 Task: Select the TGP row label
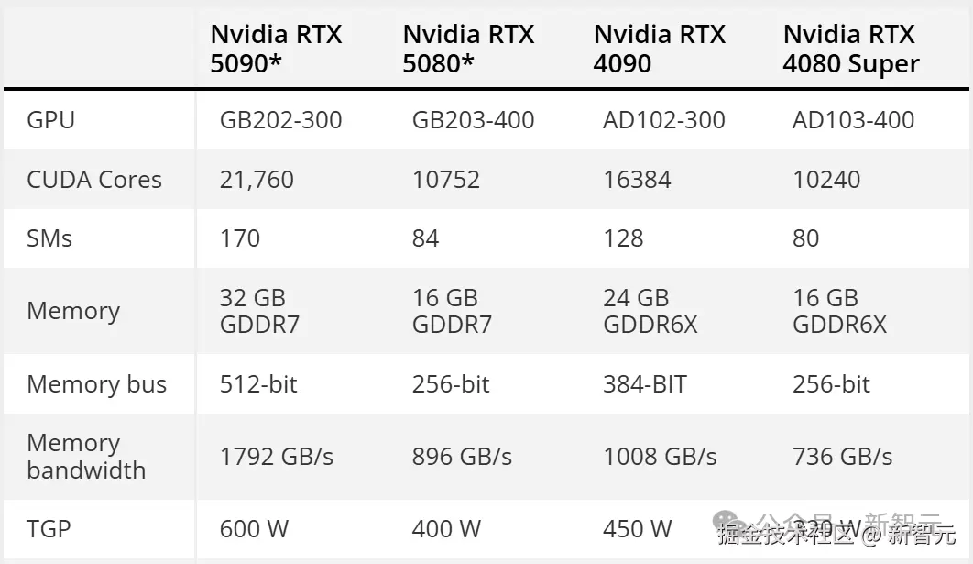(x=49, y=529)
